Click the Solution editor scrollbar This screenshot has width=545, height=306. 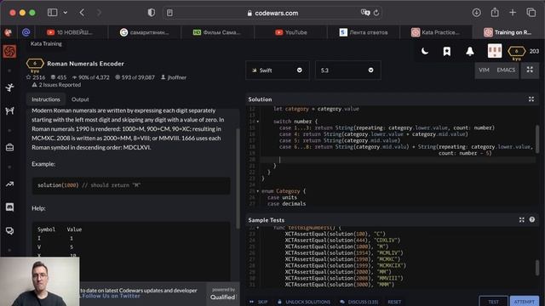[537, 139]
